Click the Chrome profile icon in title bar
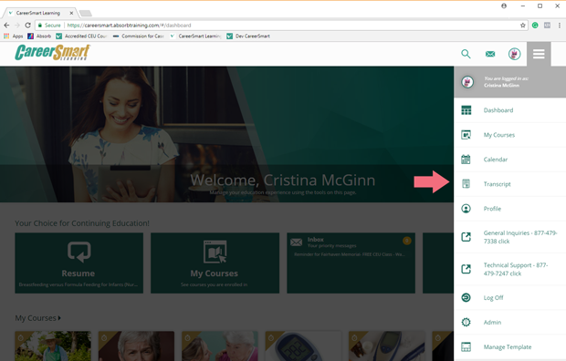Viewport: 566px width, 361px height. [504, 5]
